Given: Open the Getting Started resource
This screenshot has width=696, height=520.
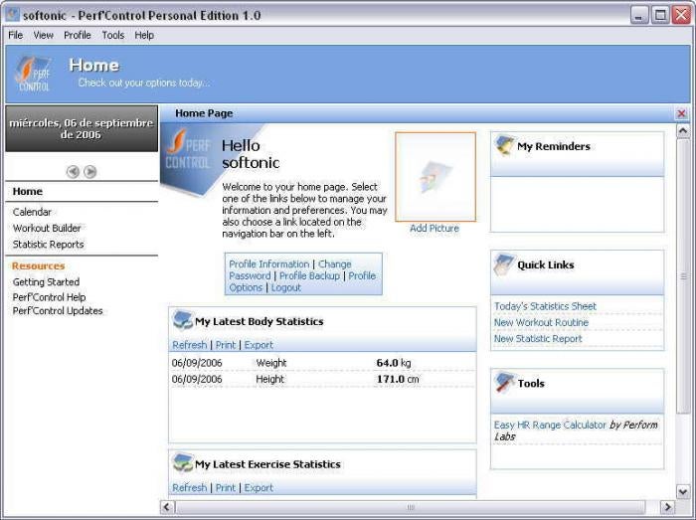Looking at the screenshot, I should (x=46, y=281).
